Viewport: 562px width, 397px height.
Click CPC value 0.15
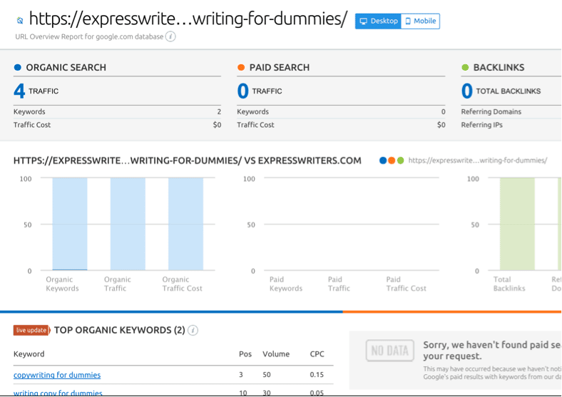317,375
